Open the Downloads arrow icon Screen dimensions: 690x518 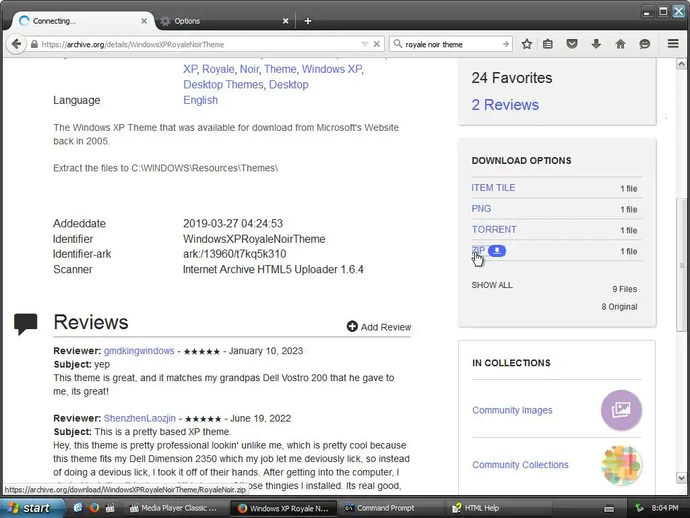click(596, 44)
